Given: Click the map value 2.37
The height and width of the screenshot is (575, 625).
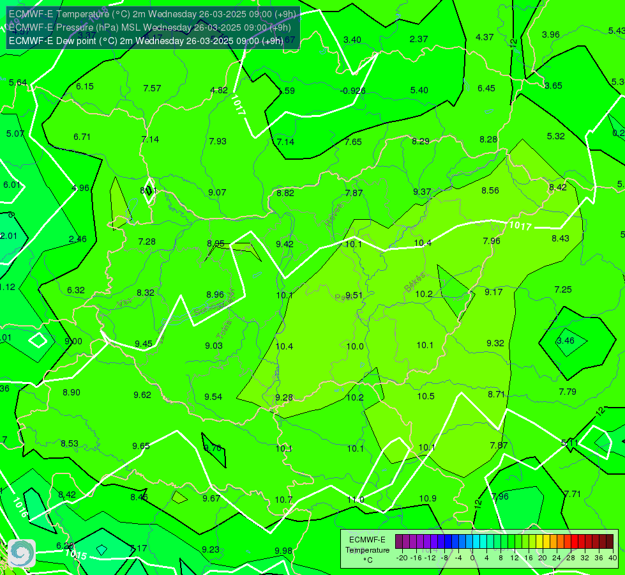Looking at the screenshot, I should pyautogui.click(x=419, y=39).
